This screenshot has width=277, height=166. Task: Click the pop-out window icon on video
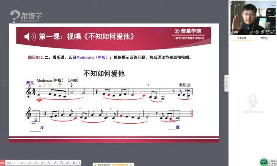pyautogui.click(x=268, y=32)
